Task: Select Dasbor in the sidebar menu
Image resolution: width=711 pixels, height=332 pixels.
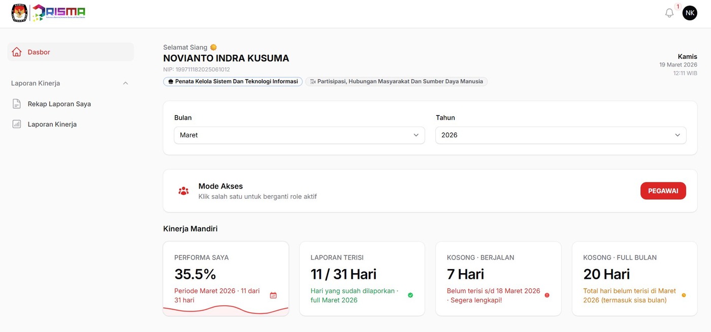Action: click(x=39, y=51)
